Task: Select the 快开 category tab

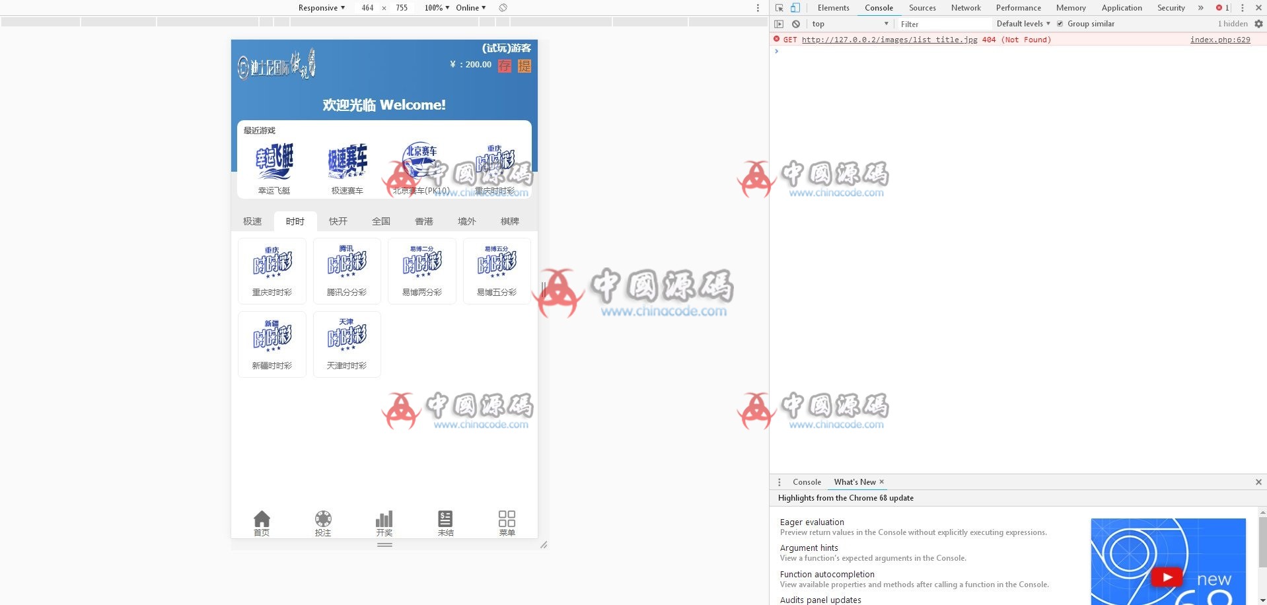Action: [338, 221]
